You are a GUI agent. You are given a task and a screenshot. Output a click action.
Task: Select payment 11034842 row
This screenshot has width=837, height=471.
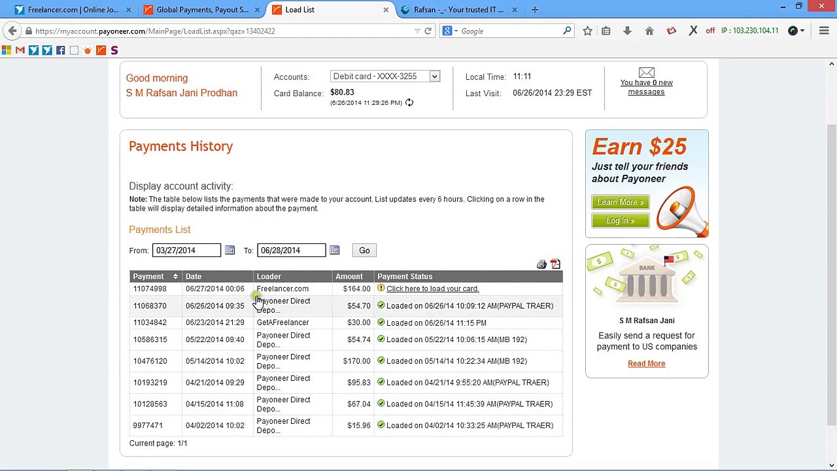(346, 323)
